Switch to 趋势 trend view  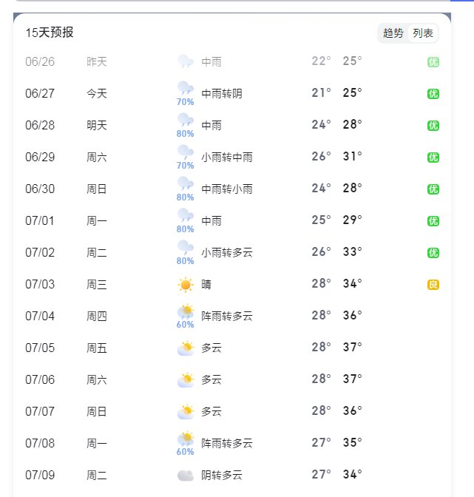click(393, 33)
